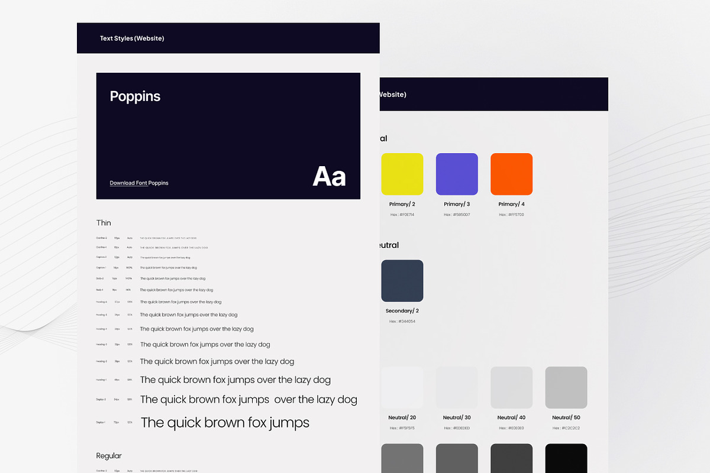Pick the dark navy Secondary/2 swatch
The image size is (710, 473).
(402, 281)
